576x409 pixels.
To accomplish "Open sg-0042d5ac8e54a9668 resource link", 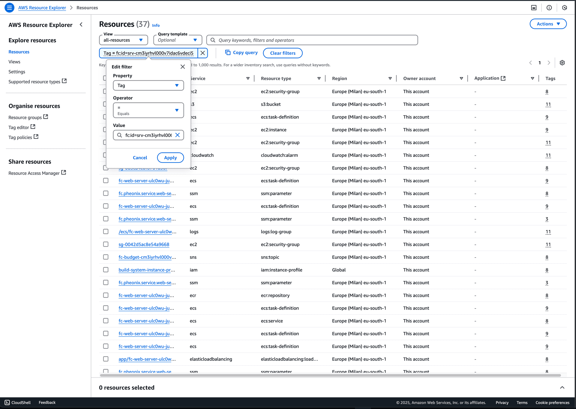I will click(144, 244).
